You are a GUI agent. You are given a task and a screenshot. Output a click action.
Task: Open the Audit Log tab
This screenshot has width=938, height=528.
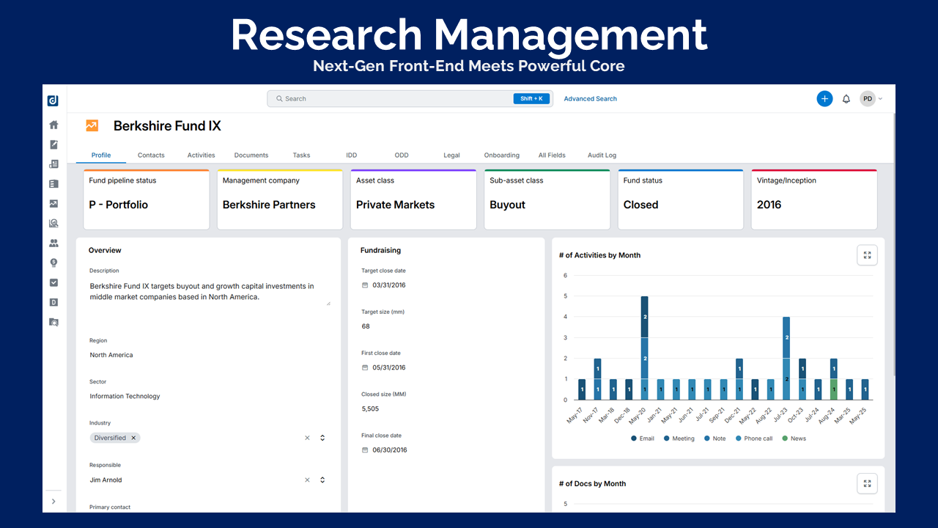602,155
